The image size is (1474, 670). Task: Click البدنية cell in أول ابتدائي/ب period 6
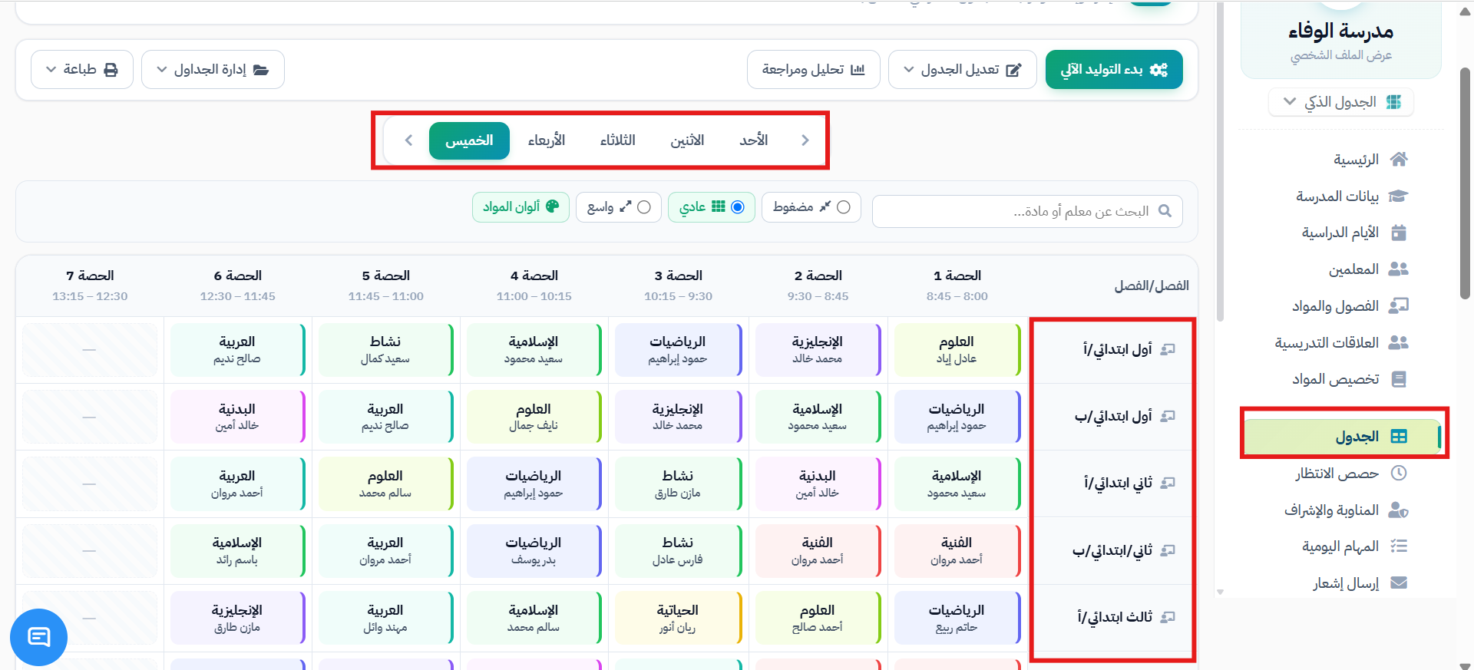(x=238, y=417)
